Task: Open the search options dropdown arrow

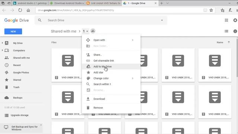Action: pyautogui.click(x=162, y=20)
